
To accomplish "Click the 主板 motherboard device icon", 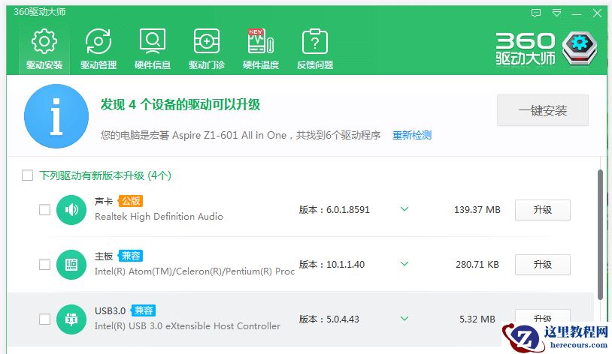I will coord(71,265).
